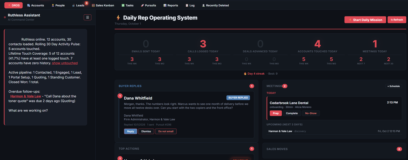Open the Leads tab
408x160 pixels.
point(78,5)
